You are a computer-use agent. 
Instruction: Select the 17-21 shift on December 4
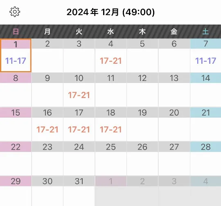point(110,61)
